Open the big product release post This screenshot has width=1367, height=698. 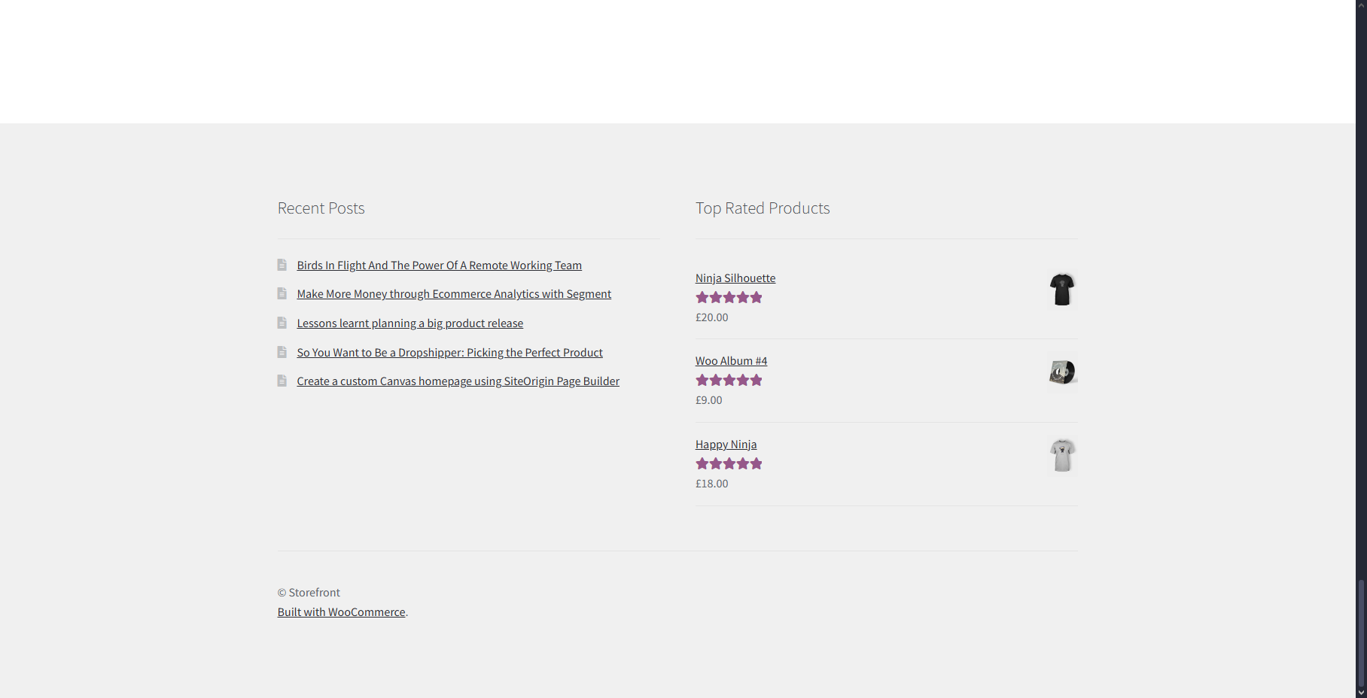409,323
